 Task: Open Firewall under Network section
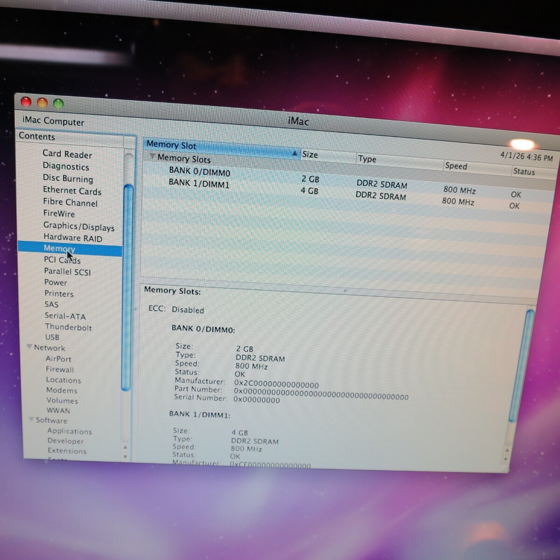[x=60, y=369]
